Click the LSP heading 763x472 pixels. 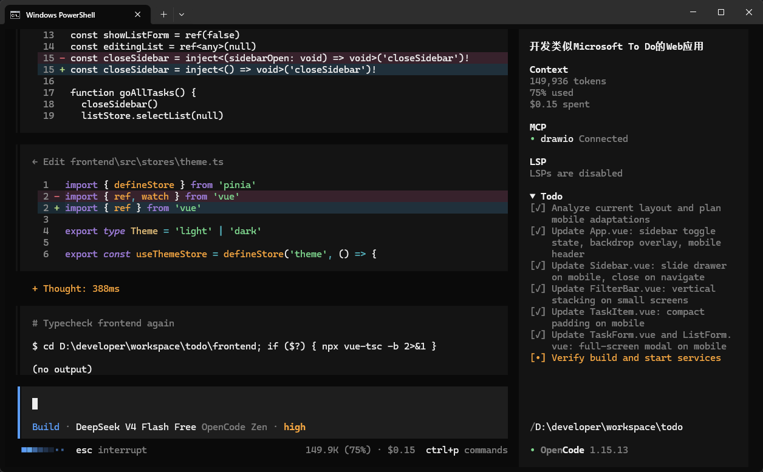(x=538, y=162)
